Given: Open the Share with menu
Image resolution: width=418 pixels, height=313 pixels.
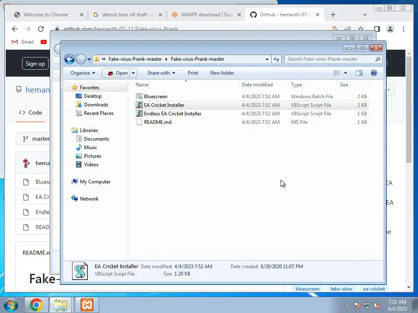Looking at the screenshot, I should click(161, 73).
